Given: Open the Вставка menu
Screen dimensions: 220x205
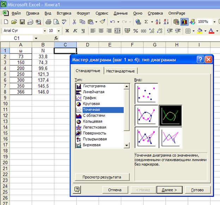Looking at the screenshot, I should pos(64,13).
